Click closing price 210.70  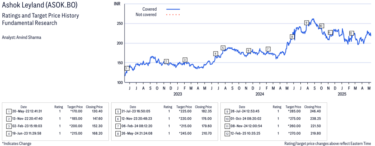pyautogui.click(x=206, y=133)
